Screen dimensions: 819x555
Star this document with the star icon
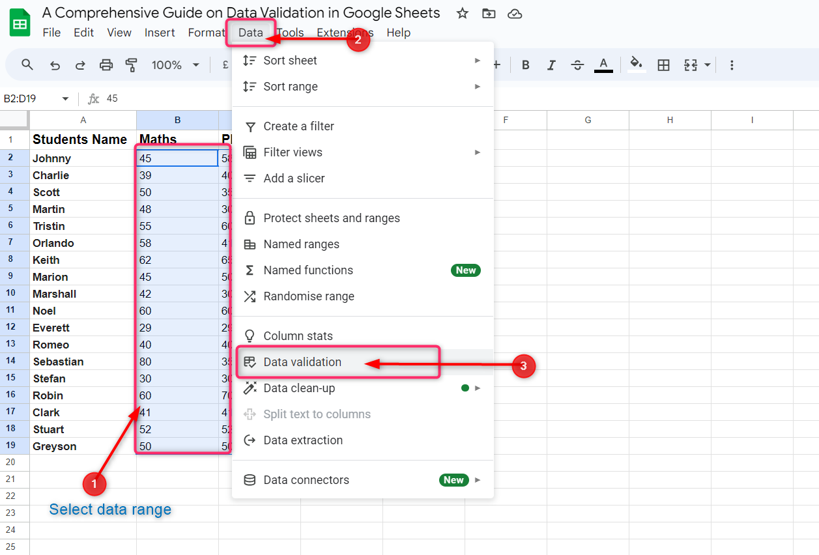point(462,13)
